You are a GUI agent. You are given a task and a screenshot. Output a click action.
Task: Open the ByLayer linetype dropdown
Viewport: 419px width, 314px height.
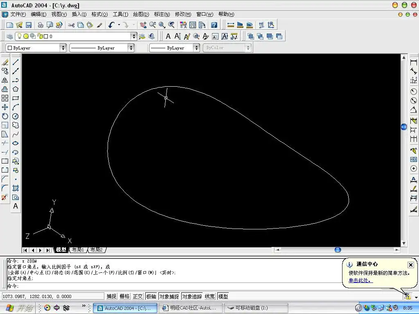pyautogui.click(x=131, y=48)
